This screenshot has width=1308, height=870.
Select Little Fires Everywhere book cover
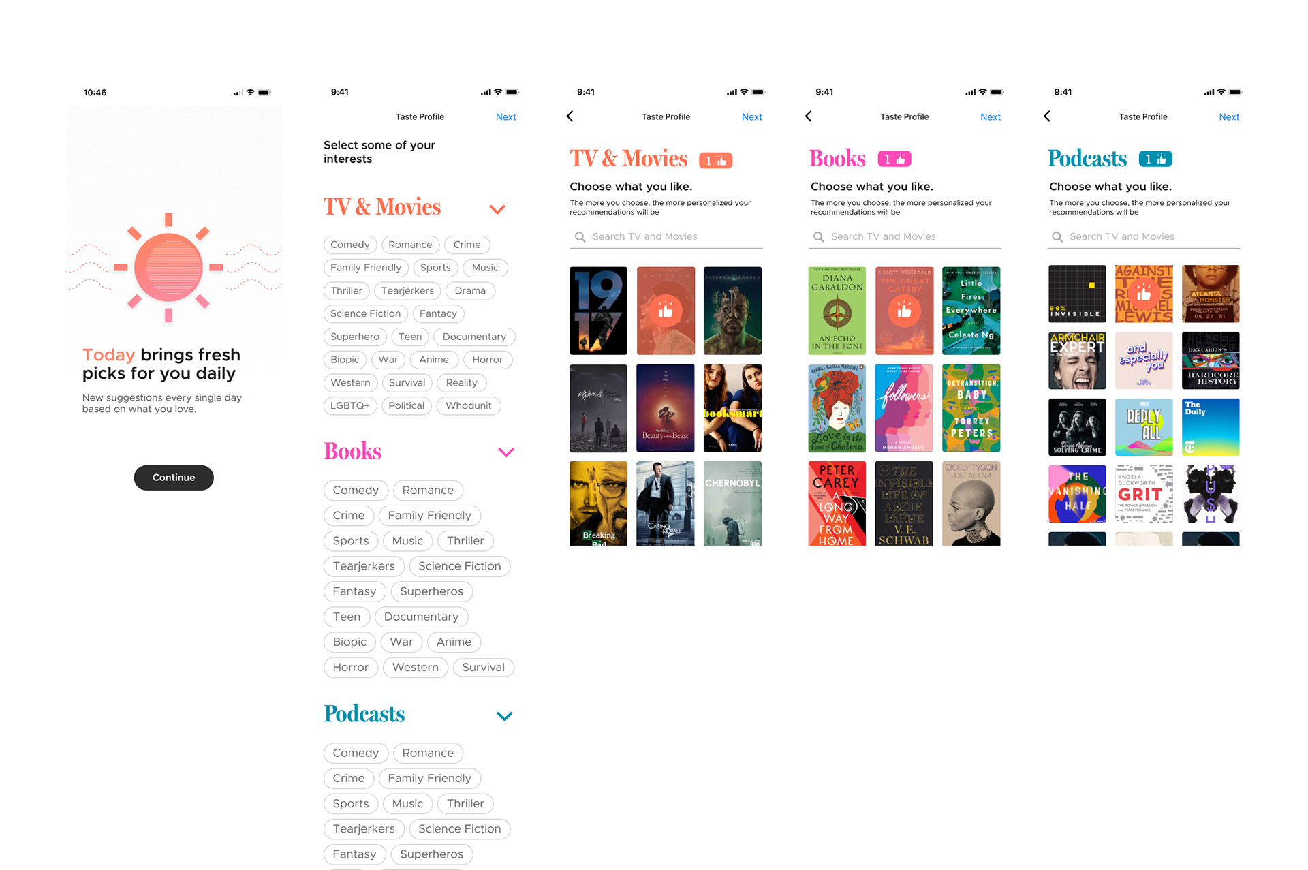coord(971,311)
